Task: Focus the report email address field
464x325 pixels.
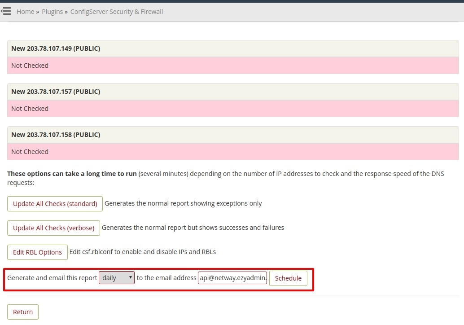Action: [x=232, y=278]
